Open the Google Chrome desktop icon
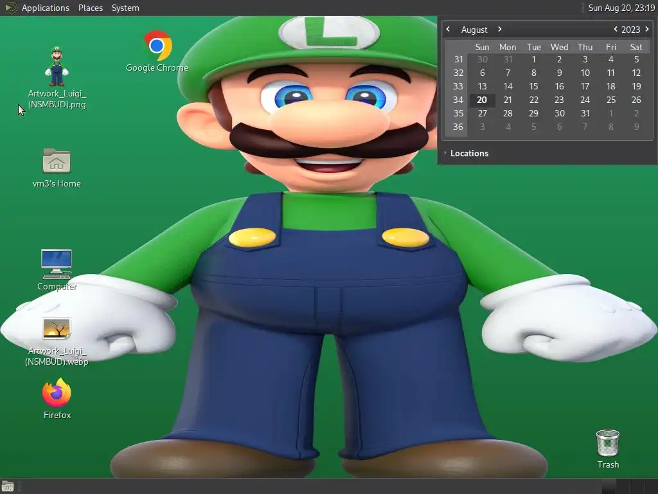The height and width of the screenshot is (494, 658). coord(157,50)
